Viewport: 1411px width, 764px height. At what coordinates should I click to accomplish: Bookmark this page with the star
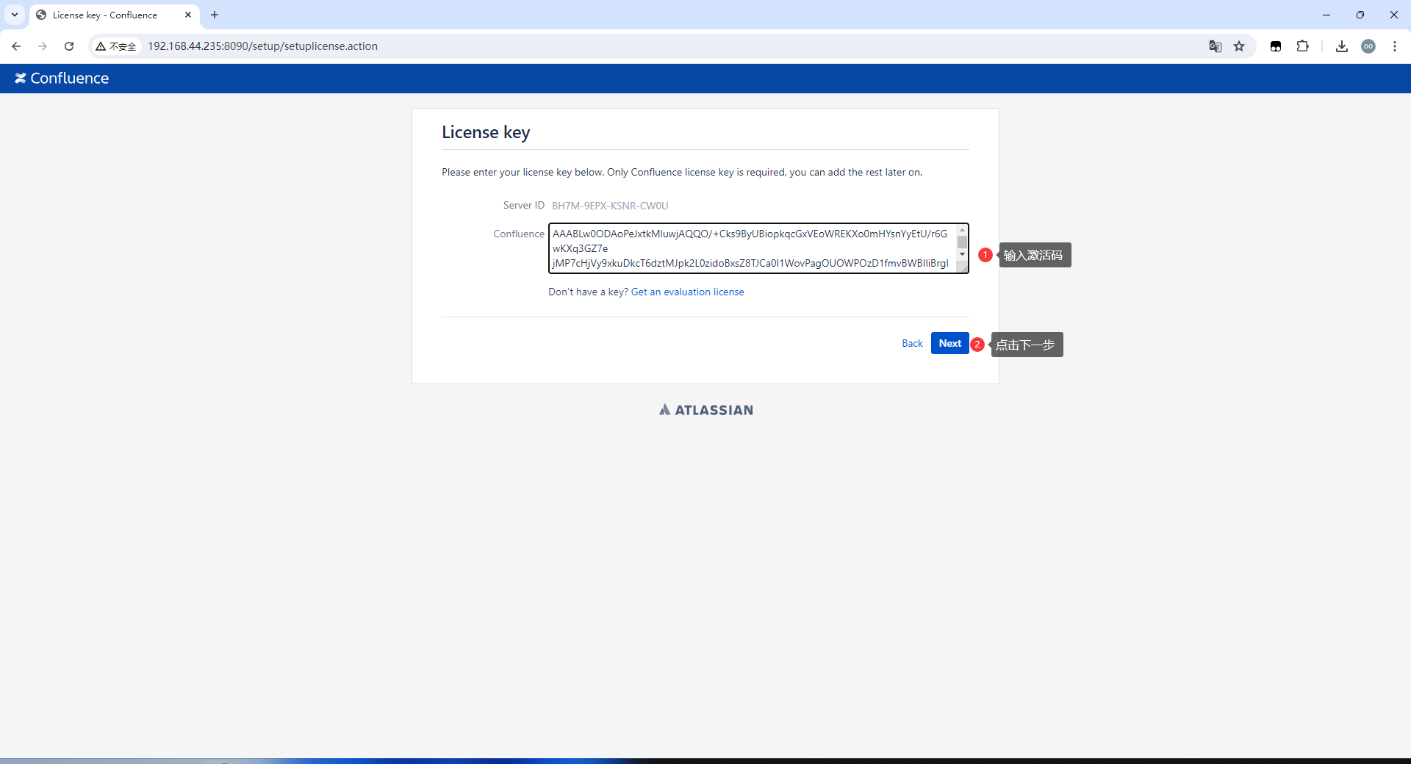point(1239,46)
